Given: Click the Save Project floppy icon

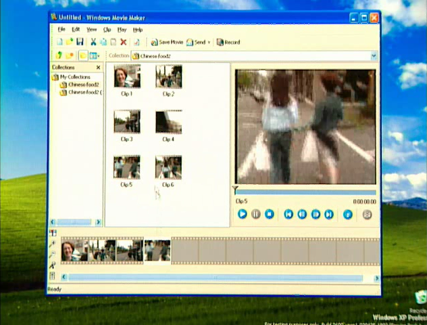Looking at the screenshot, I should (x=80, y=42).
